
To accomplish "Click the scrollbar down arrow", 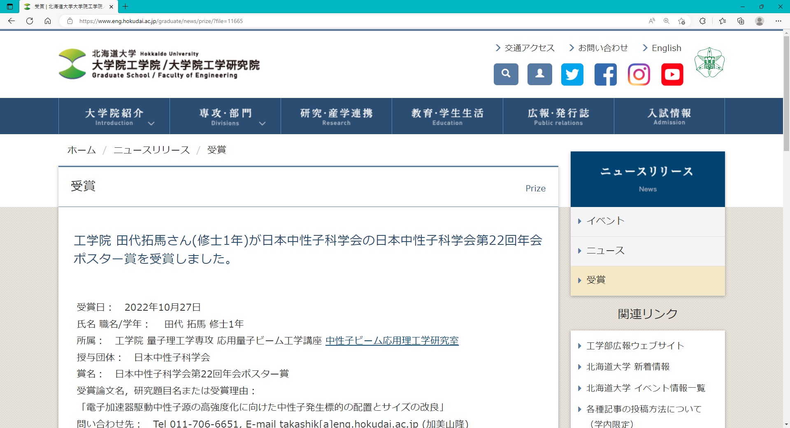I will coord(786,424).
